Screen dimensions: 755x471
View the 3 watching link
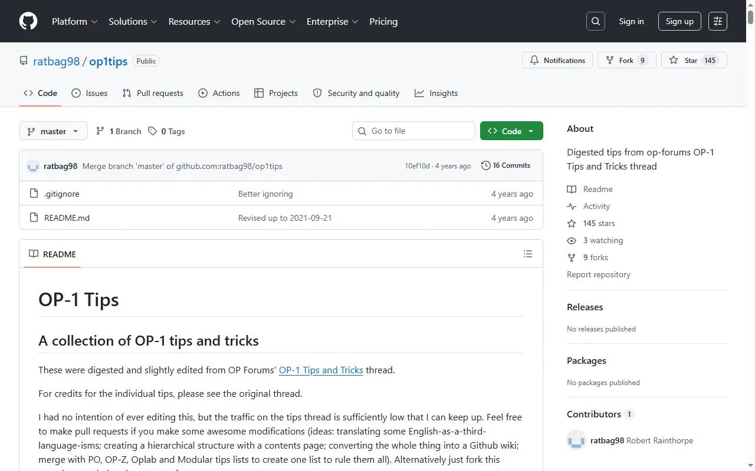tap(595, 240)
